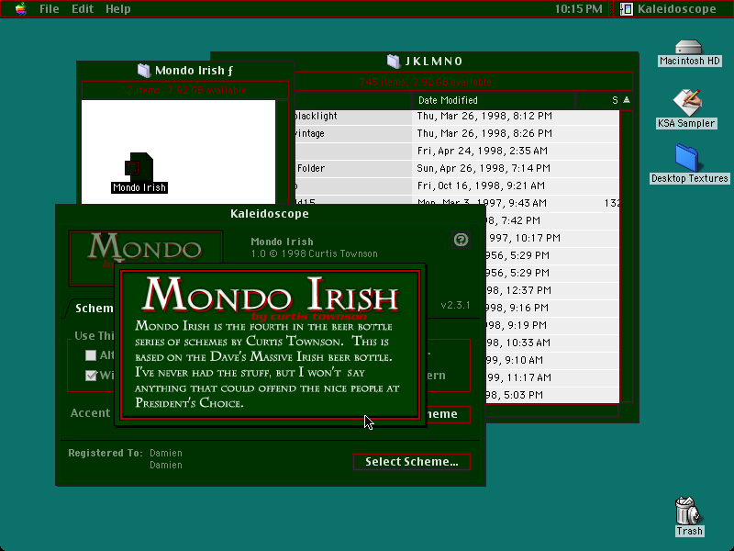Click vertical scrollbar of Mondo Irish ƒ window

point(283,152)
